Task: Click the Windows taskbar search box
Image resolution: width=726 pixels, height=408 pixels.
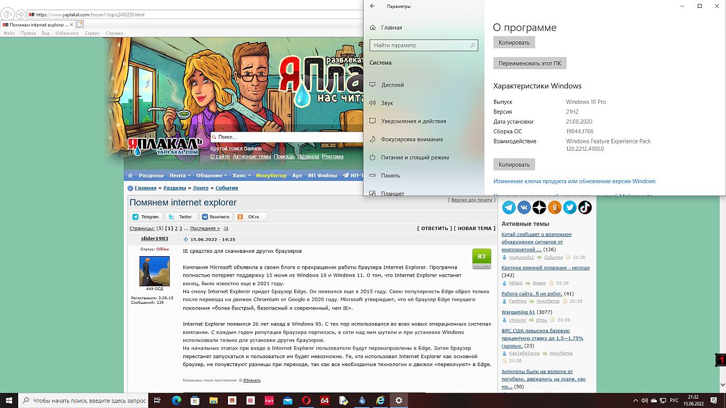Action: [x=85, y=400]
